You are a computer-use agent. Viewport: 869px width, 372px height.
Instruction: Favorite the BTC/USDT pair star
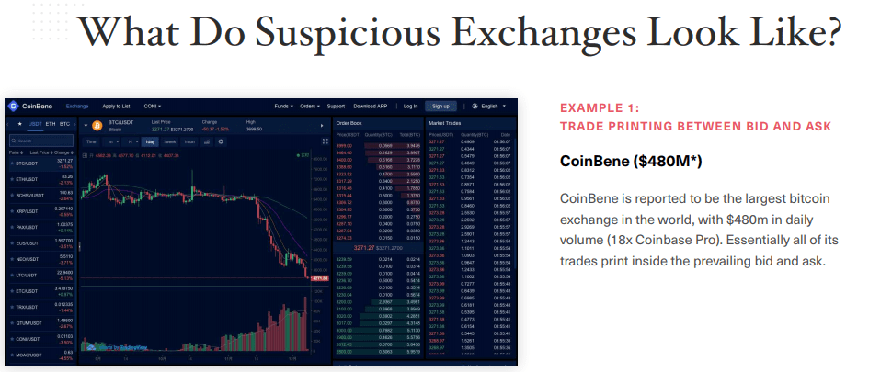[10, 163]
